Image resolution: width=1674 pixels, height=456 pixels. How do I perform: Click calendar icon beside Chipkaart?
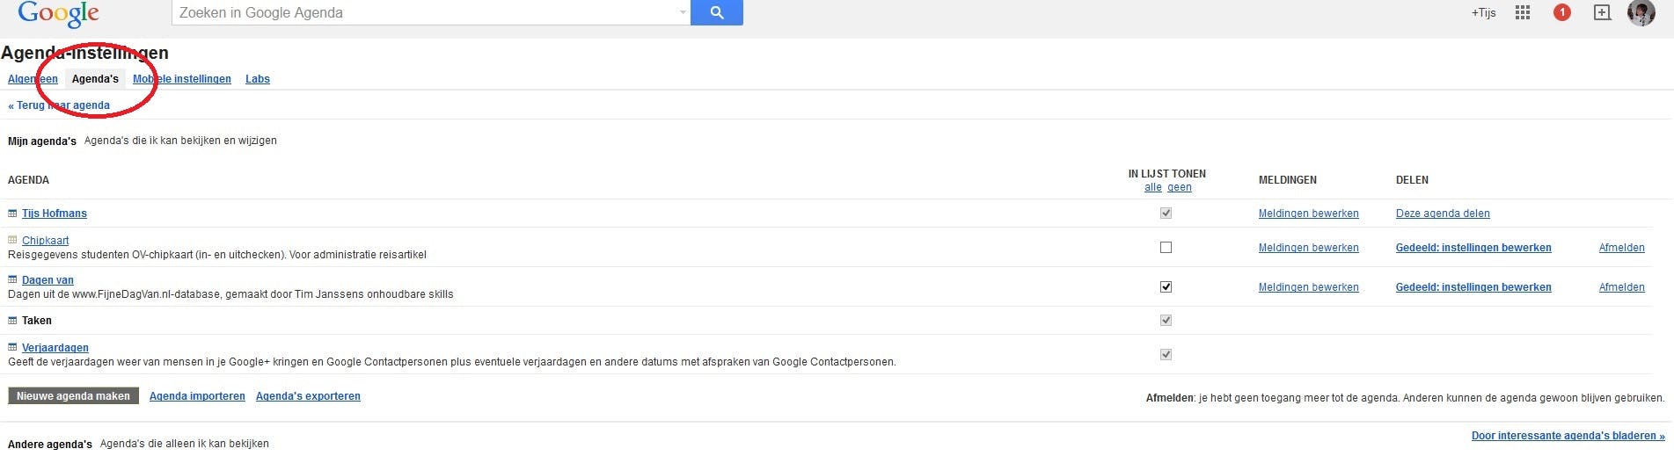[12, 240]
